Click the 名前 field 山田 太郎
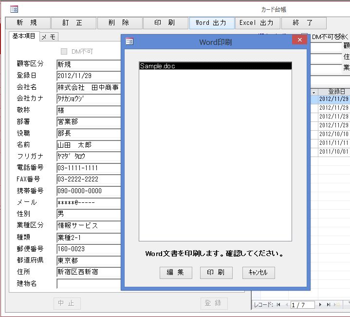This screenshot has width=350, height=317. coord(89,145)
